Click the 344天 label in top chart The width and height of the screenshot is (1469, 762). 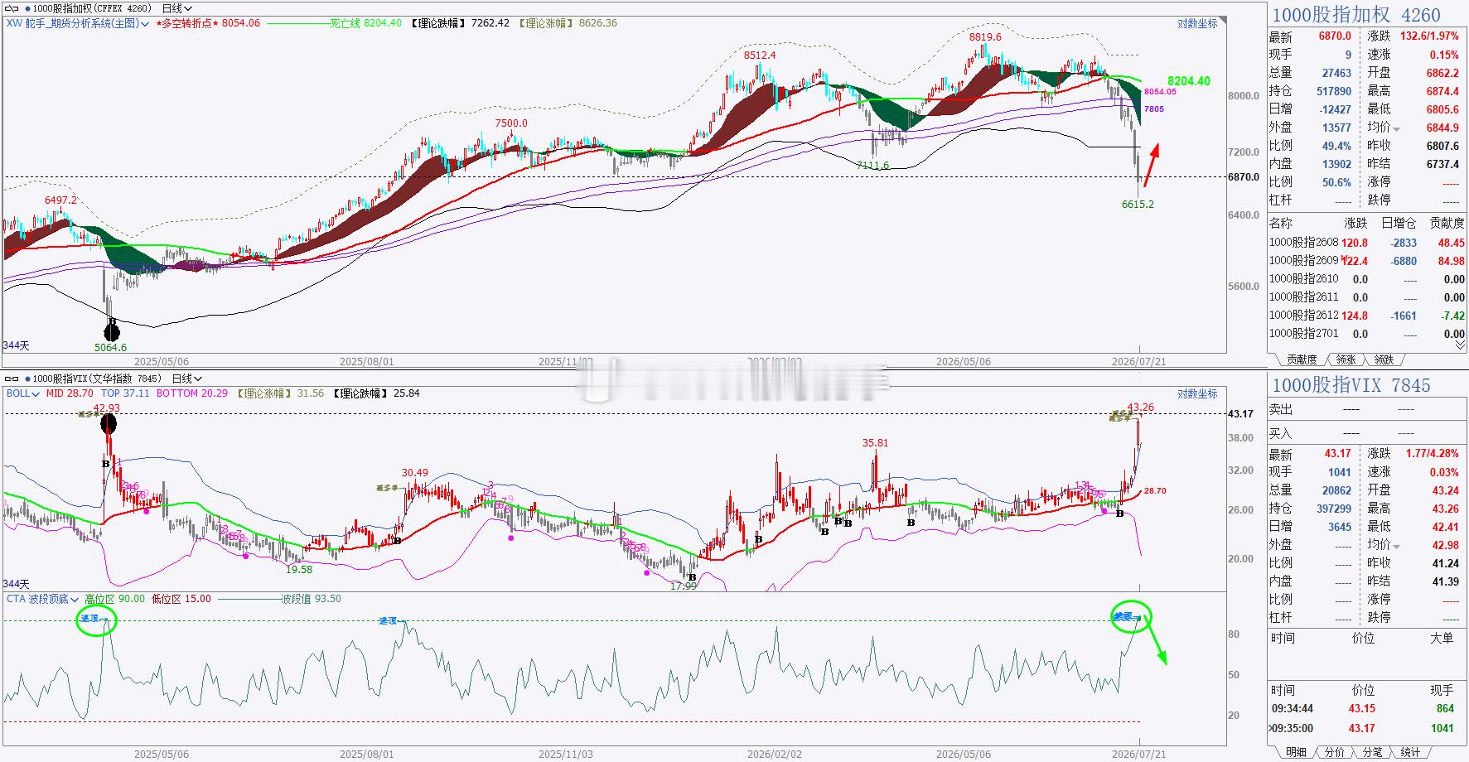point(16,345)
